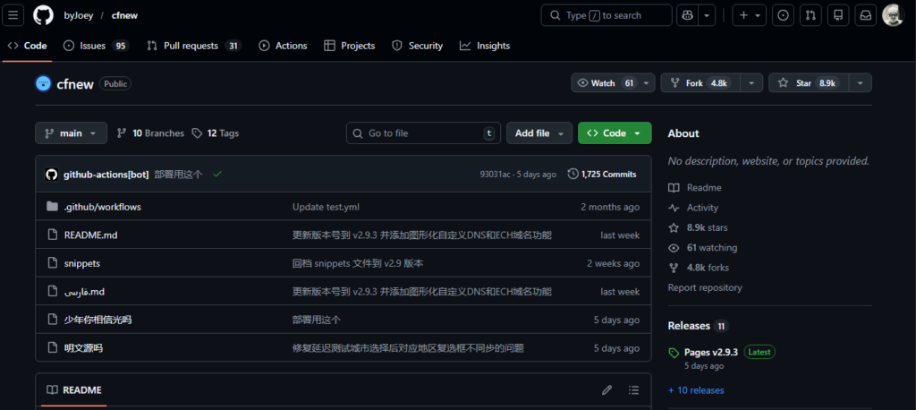The height and width of the screenshot is (410, 916).
Task: Expand the Add file dropdown
Action: click(x=539, y=133)
